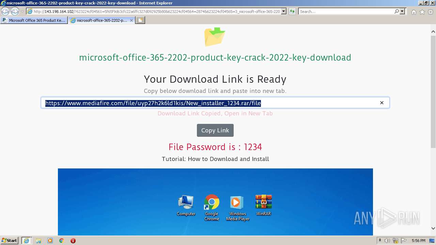Viewport: 436px width, 245px height.
Task: Click WinRAR icon in tutorial image
Action: [x=263, y=206]
